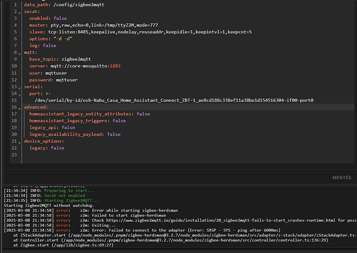Viewport: 357px width, 253px height.
Task: Collapse the socat section fold arrow
Action: (20, 13)
